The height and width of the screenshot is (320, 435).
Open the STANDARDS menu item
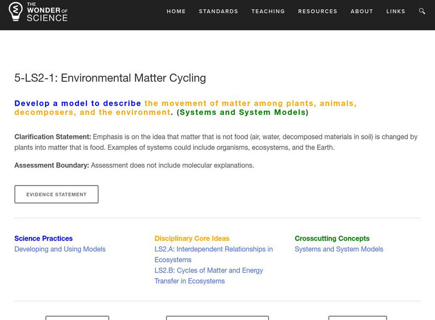click(219, 11)
